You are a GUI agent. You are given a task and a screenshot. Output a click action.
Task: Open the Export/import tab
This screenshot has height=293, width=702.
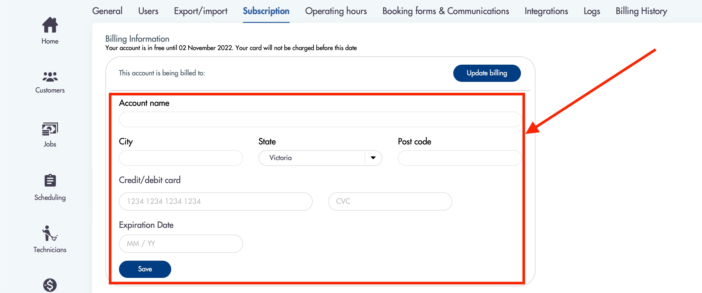coord(201,11)
